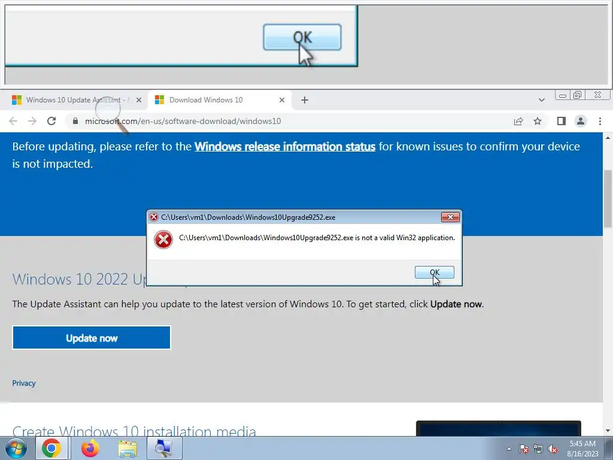Click the Windows 10 2022 Update heading
613x460 pixels.
tap(80, 279)
